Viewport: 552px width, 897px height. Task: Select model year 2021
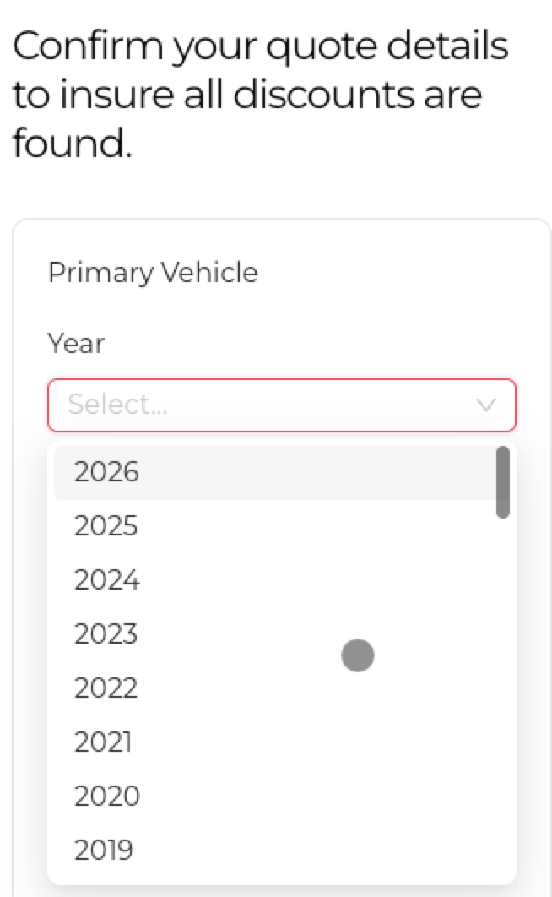(103, 742)
